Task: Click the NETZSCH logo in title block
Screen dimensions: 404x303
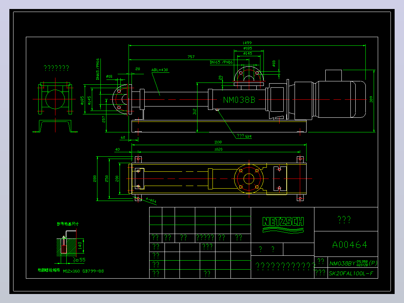Action: pyautogui.click(x=283, y=225)
